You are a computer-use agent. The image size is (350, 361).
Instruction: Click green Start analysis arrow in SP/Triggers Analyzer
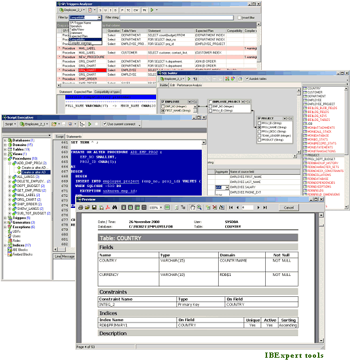pyautogui.click(x=152, y=10)
